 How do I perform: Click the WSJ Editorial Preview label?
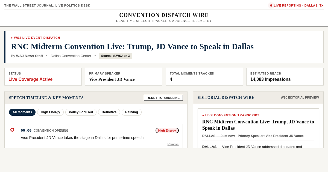pyautogui.click(x=300, y=97)
